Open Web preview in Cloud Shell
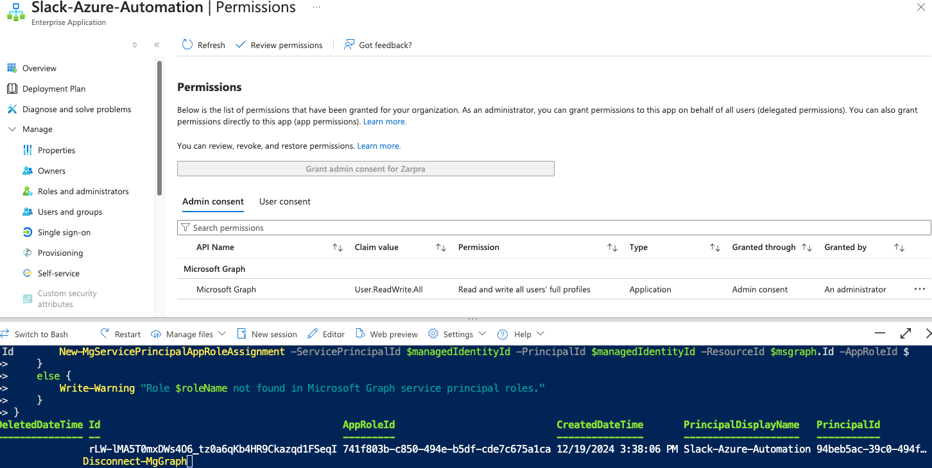 (386, 334)
